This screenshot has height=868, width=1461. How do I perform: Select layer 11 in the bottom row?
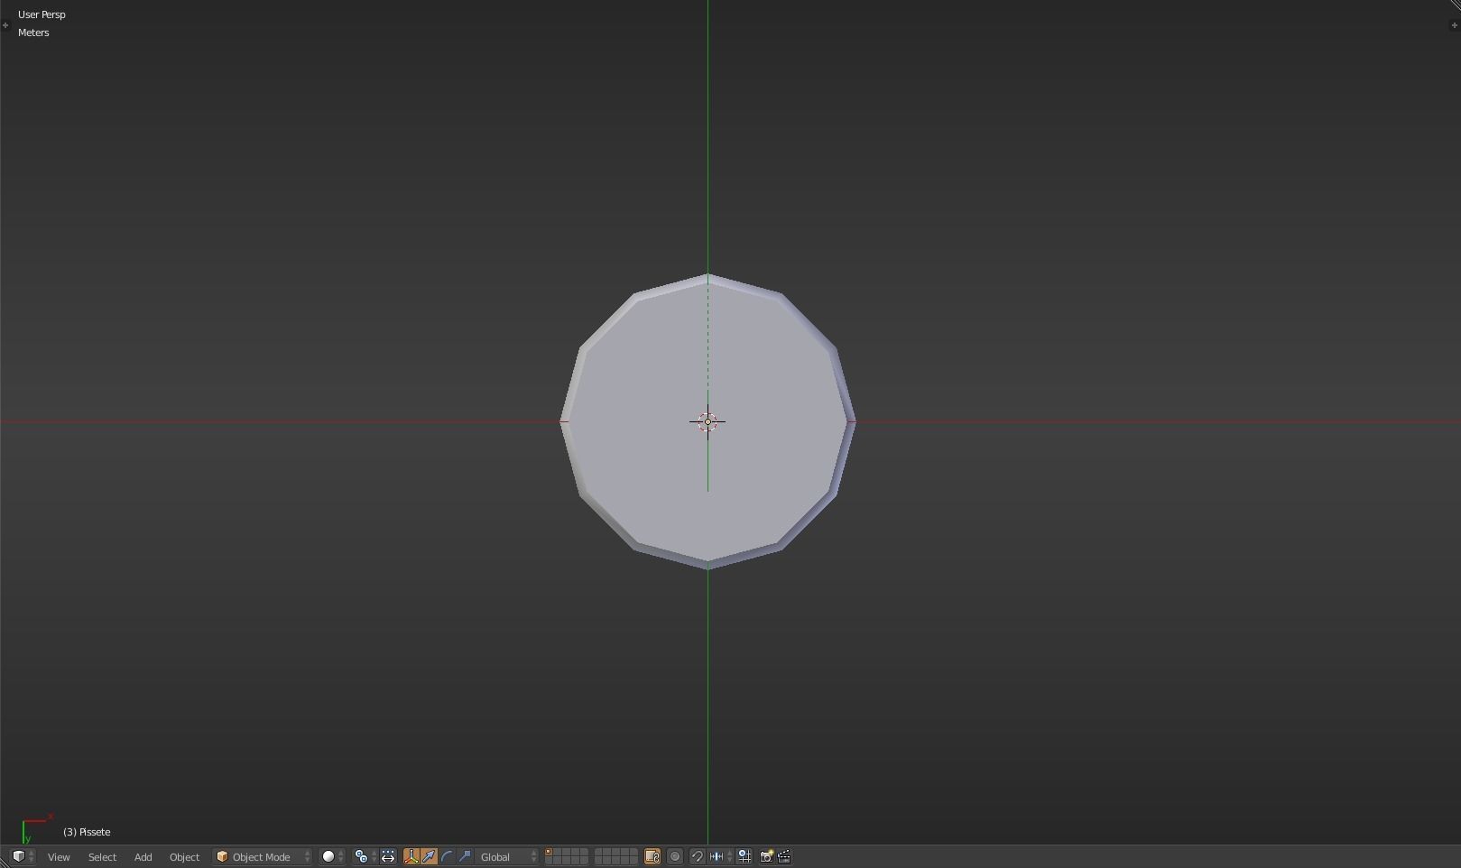click(549, 861)
